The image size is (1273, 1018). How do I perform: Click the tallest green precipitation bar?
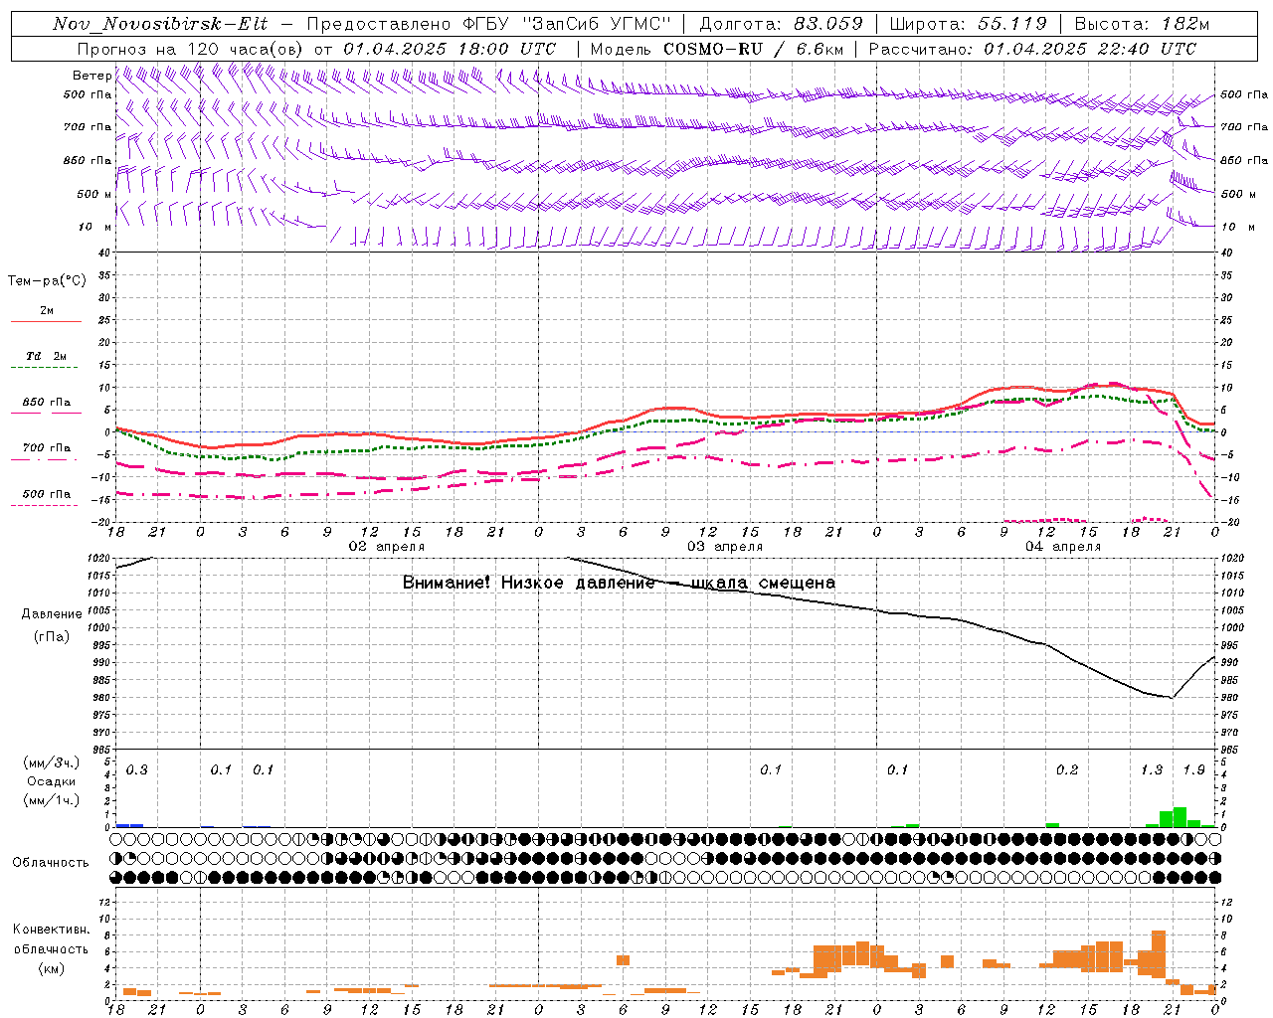[1181, 817]
